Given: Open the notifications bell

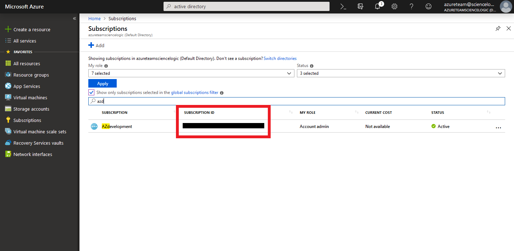Looking at the screenshot, I should [x=377, y=6].
